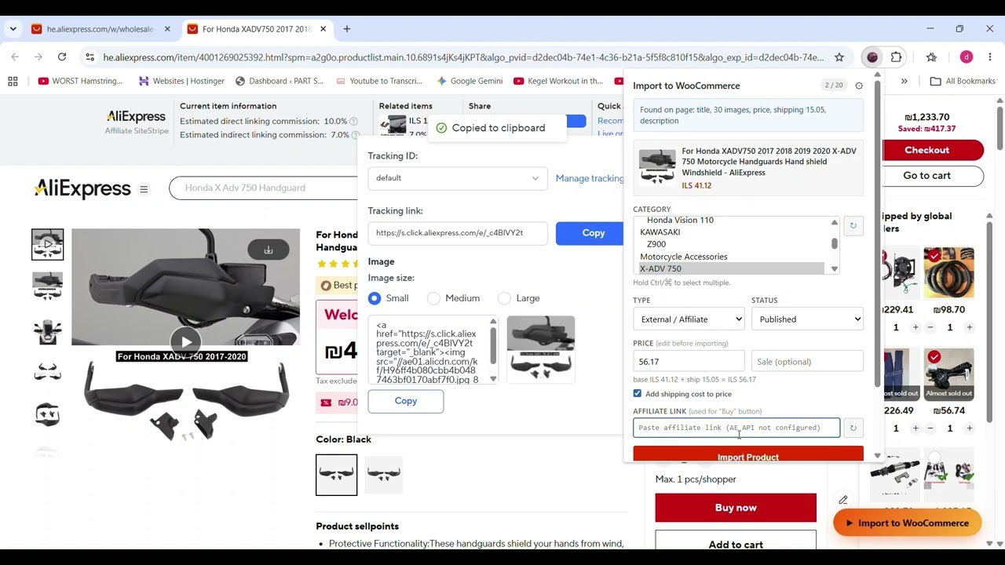Screen dimensions: 1005x565
Task: Open the Manage tracking link
Action: pyautogui.click(x=590, y=178)
